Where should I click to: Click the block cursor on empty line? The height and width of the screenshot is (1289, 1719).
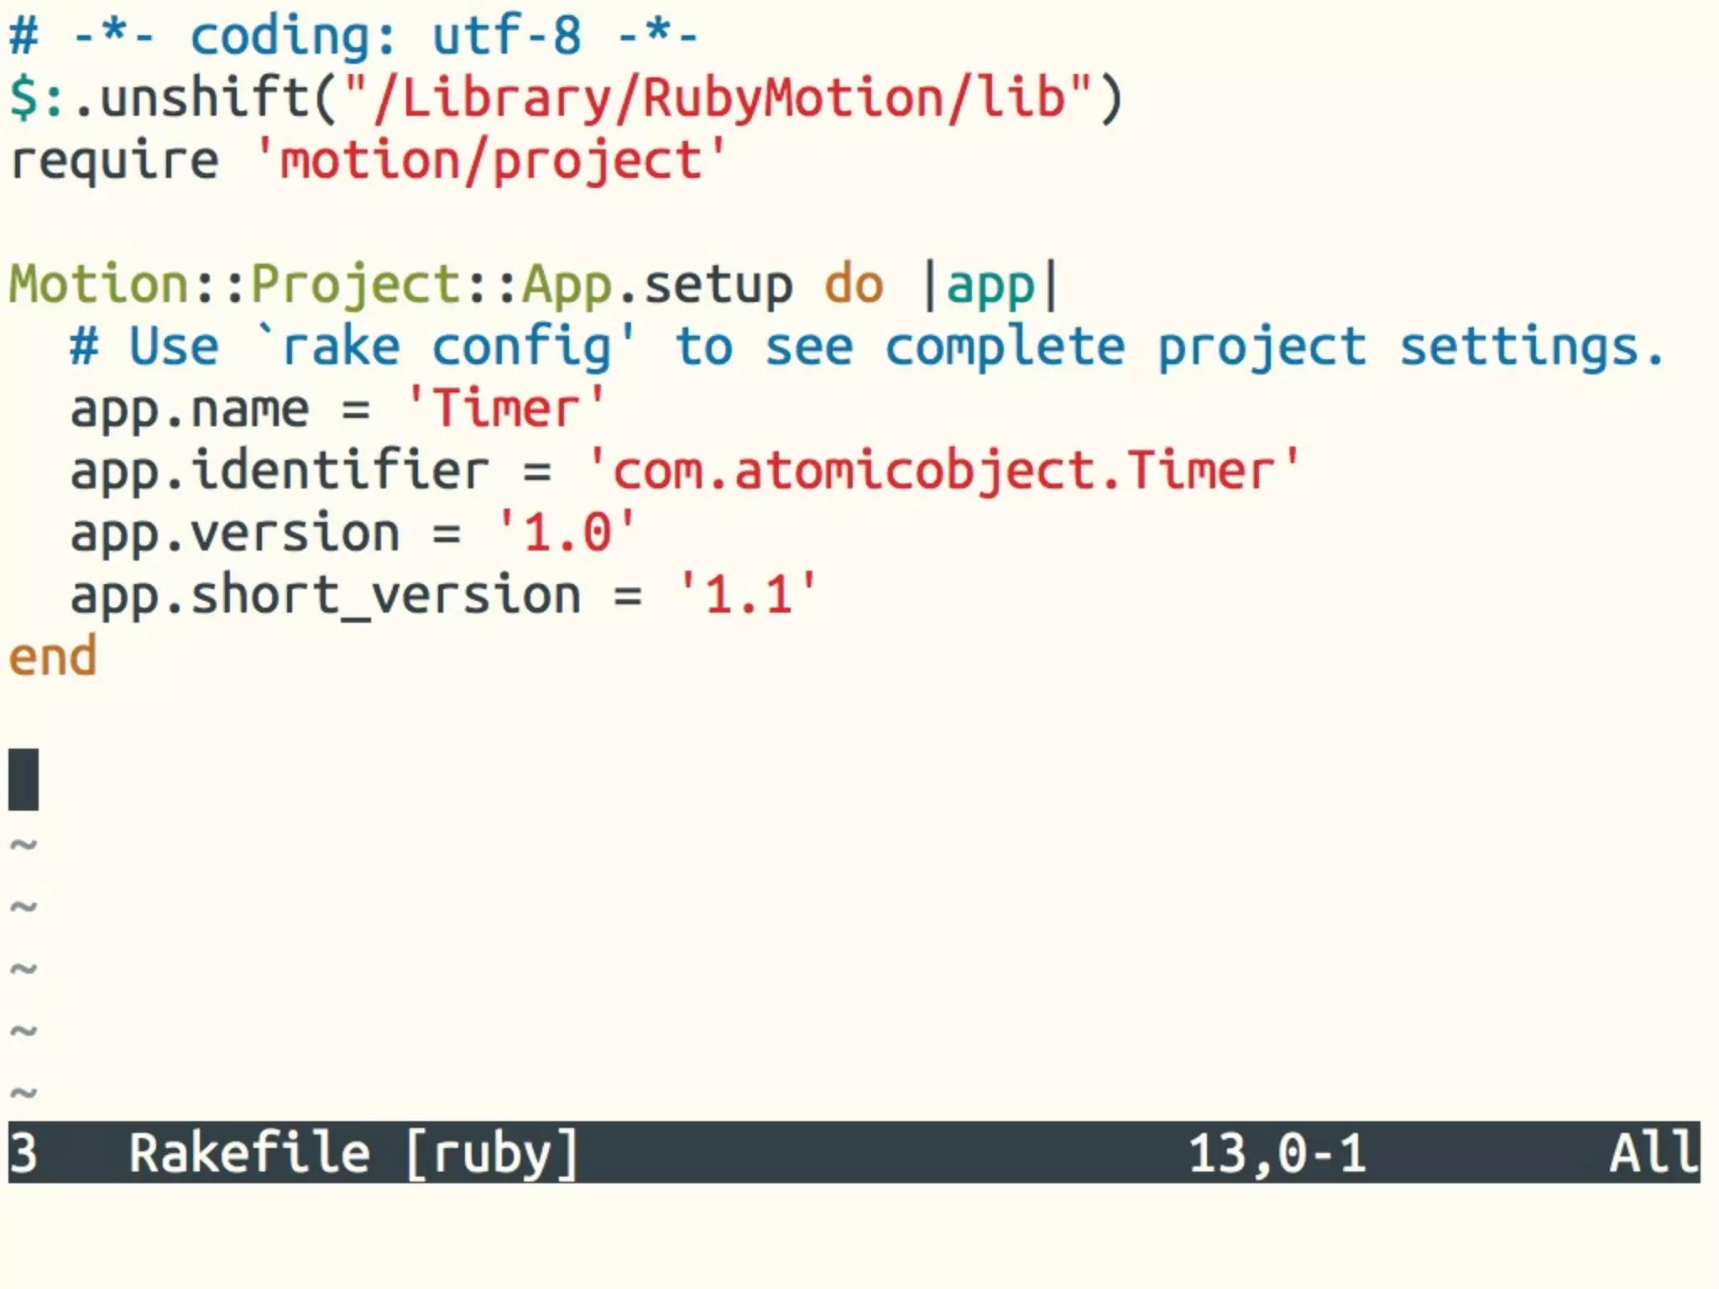(24, 780)
